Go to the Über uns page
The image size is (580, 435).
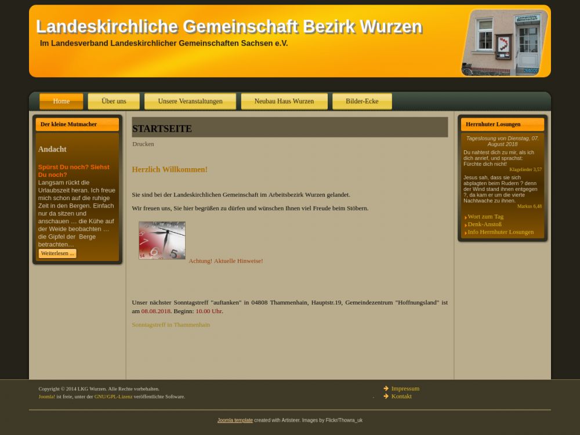[x=114, y=101]
